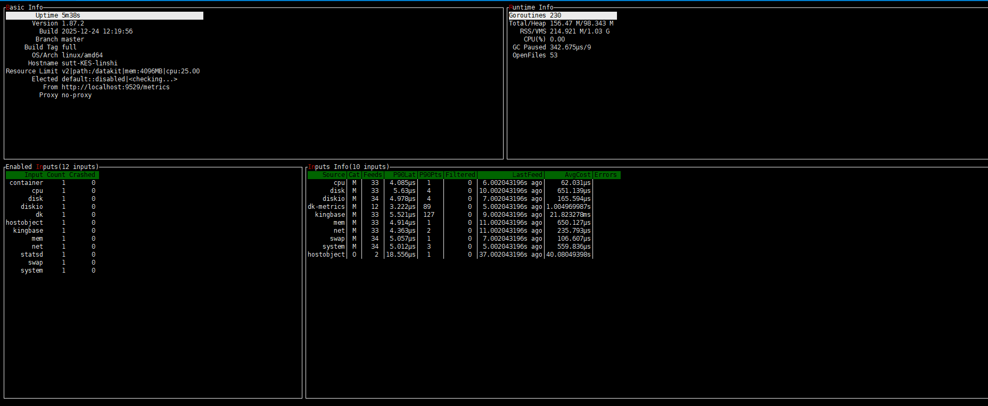Click the Enabled Inputs panel title
The height and width of the screenshot is (406, 988).
coord(52,167)
